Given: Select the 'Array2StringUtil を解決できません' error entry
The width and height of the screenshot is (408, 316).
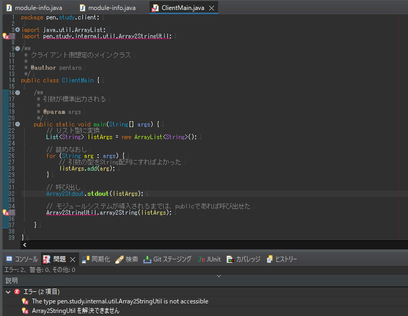Looking at the screenshot, I should click(76, 311).
